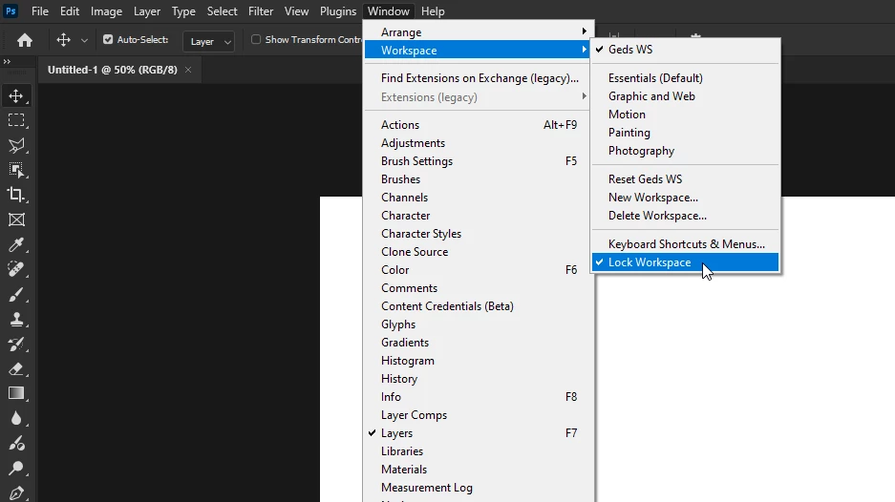This screenshot has height=502, width=895.
Task: Open the Image menu
Action: coord(106,11)
